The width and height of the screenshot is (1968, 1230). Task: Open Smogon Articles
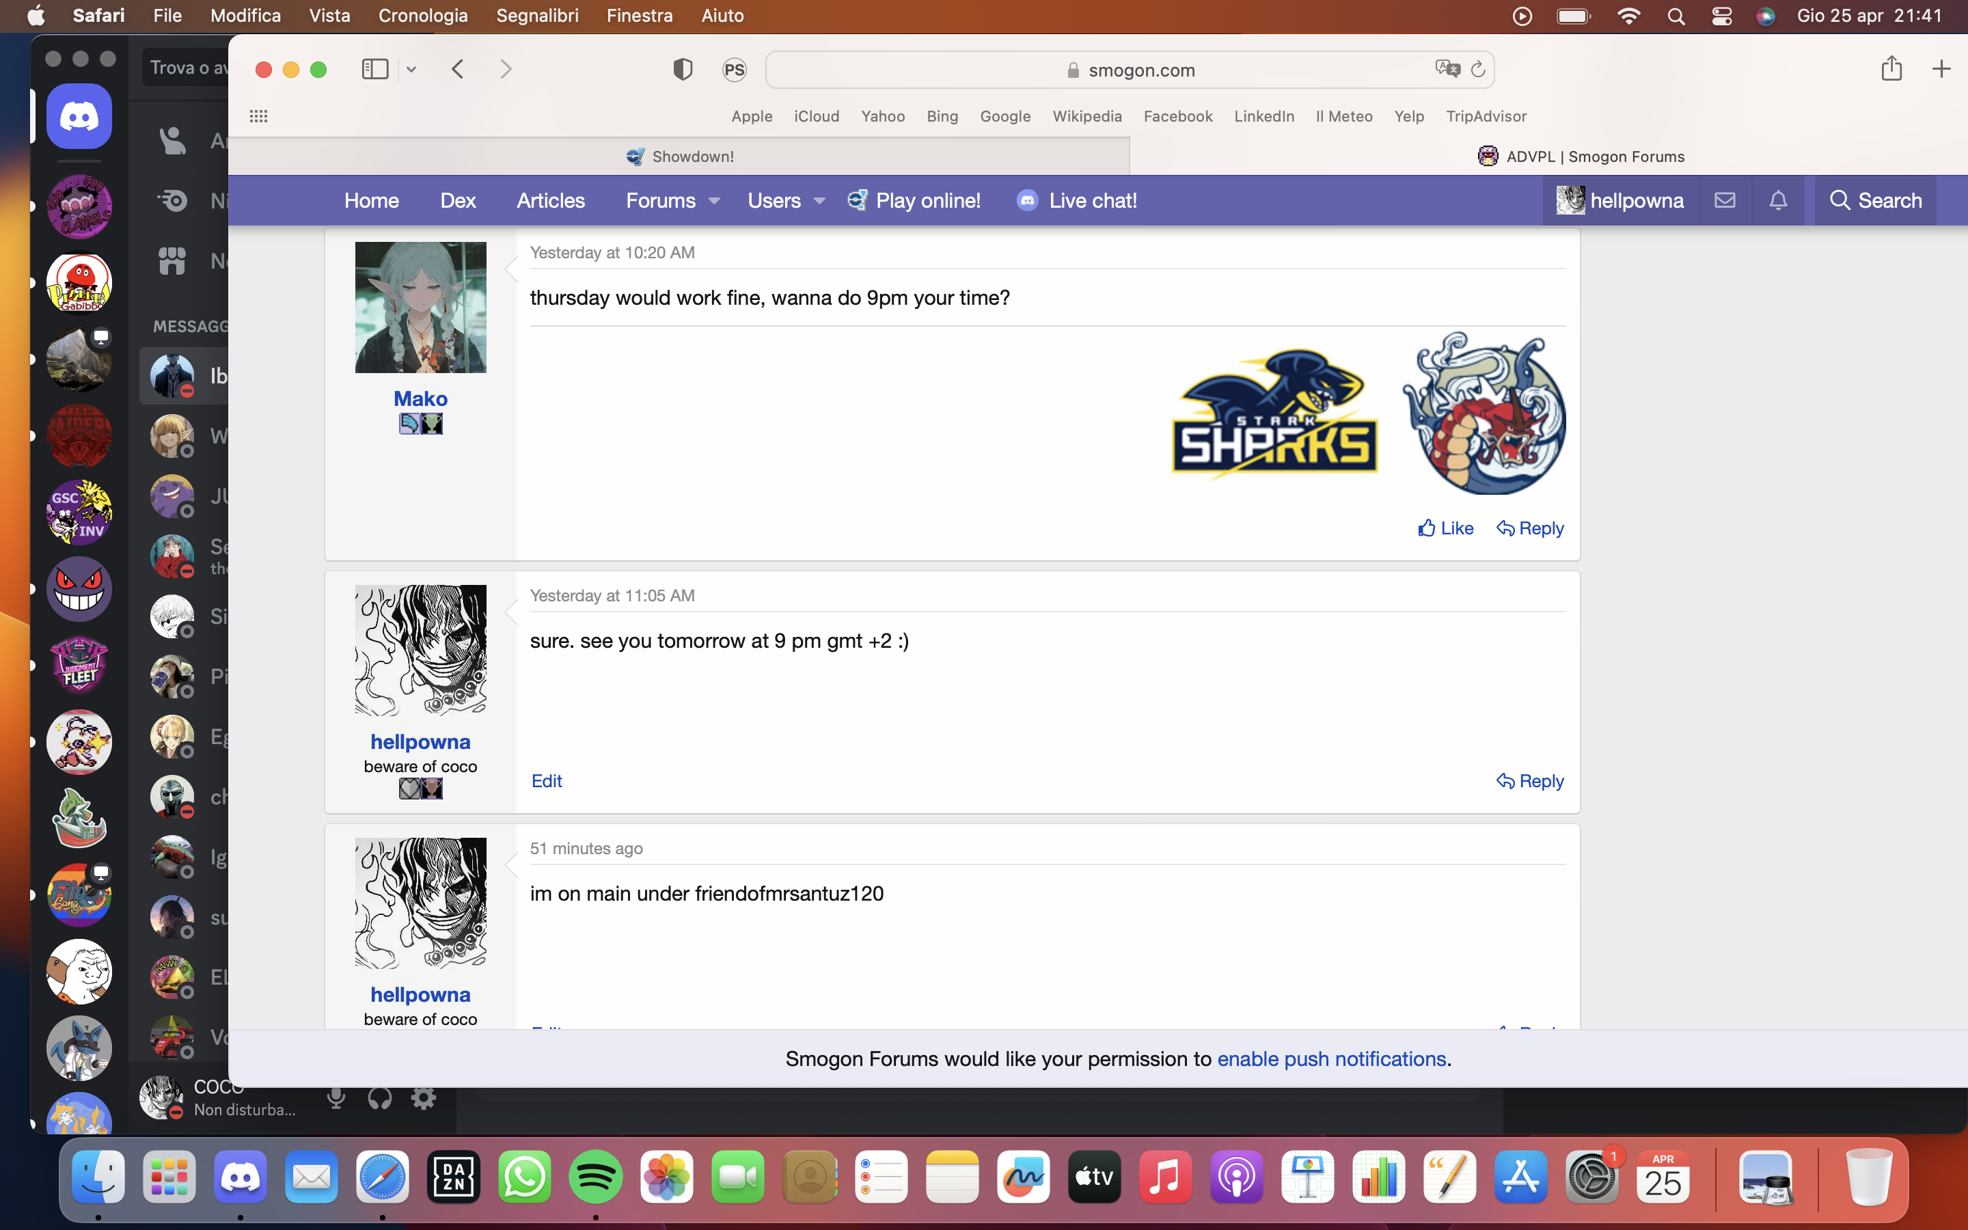point(551,201)
